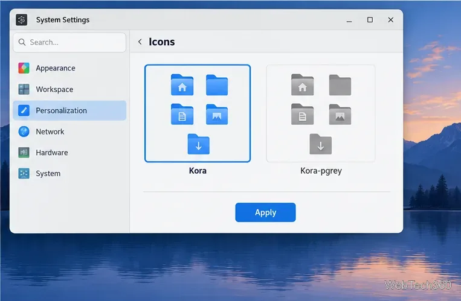Click the Hardware chip icon
This screenshot has width=461, height=301.
pos(24,153)
